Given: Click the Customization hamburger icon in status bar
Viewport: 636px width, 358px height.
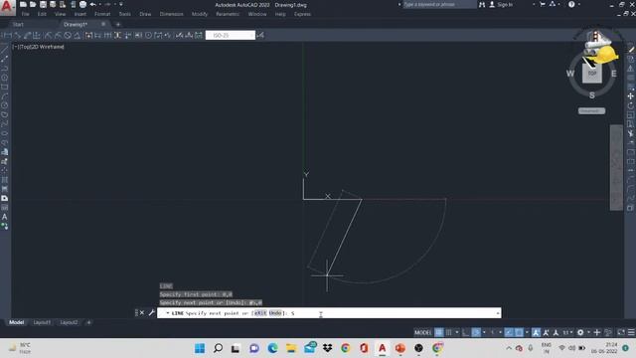Looking at the screenshot, I should click(631, 332).
